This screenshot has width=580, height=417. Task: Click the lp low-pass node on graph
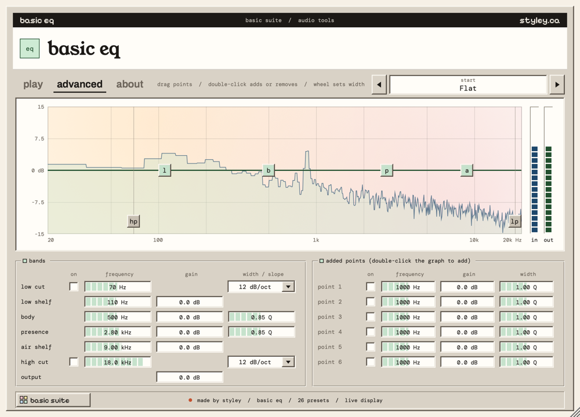(514, 221)
